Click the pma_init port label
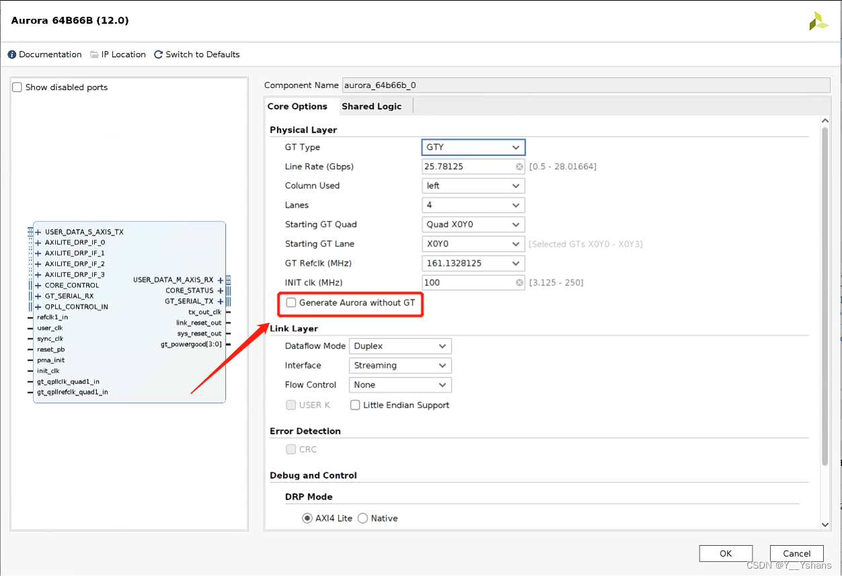 click(51, 361)
